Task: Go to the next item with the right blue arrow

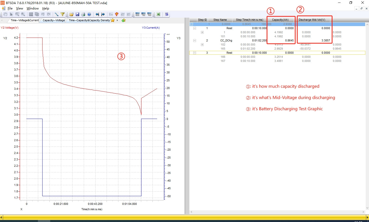Action: [103, 14]
